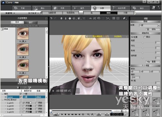Jump to the last frame

click(x=79, y=114)
